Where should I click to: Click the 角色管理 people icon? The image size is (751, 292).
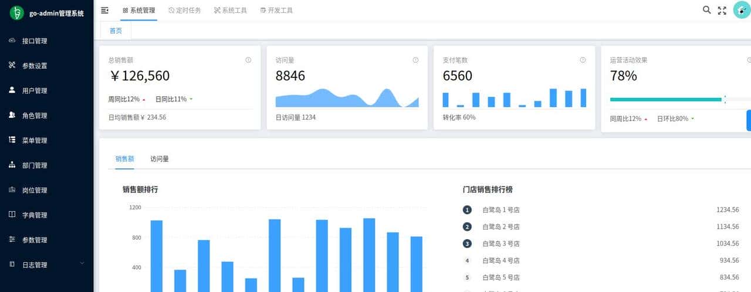[x=12, y=115]
